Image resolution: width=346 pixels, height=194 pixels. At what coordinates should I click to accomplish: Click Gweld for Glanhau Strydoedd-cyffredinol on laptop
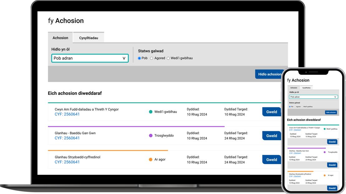[272, 159]
